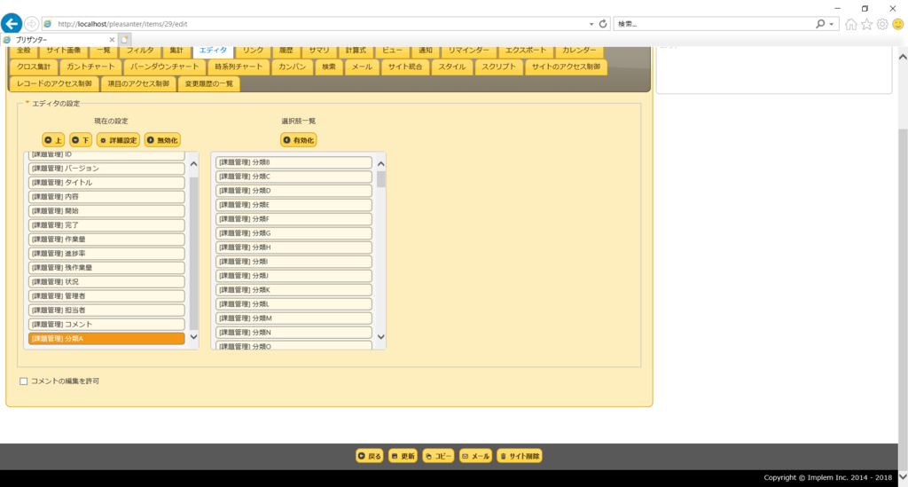Select the エディタ tab

(x=213, y=51)
